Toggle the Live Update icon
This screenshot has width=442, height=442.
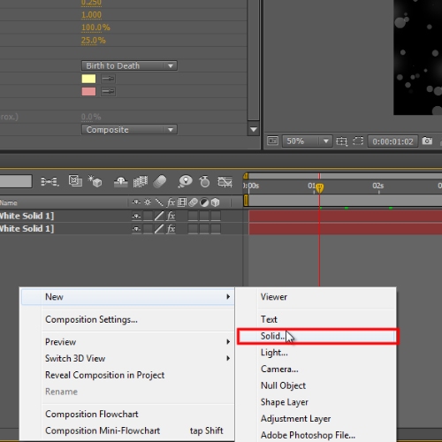75,181
